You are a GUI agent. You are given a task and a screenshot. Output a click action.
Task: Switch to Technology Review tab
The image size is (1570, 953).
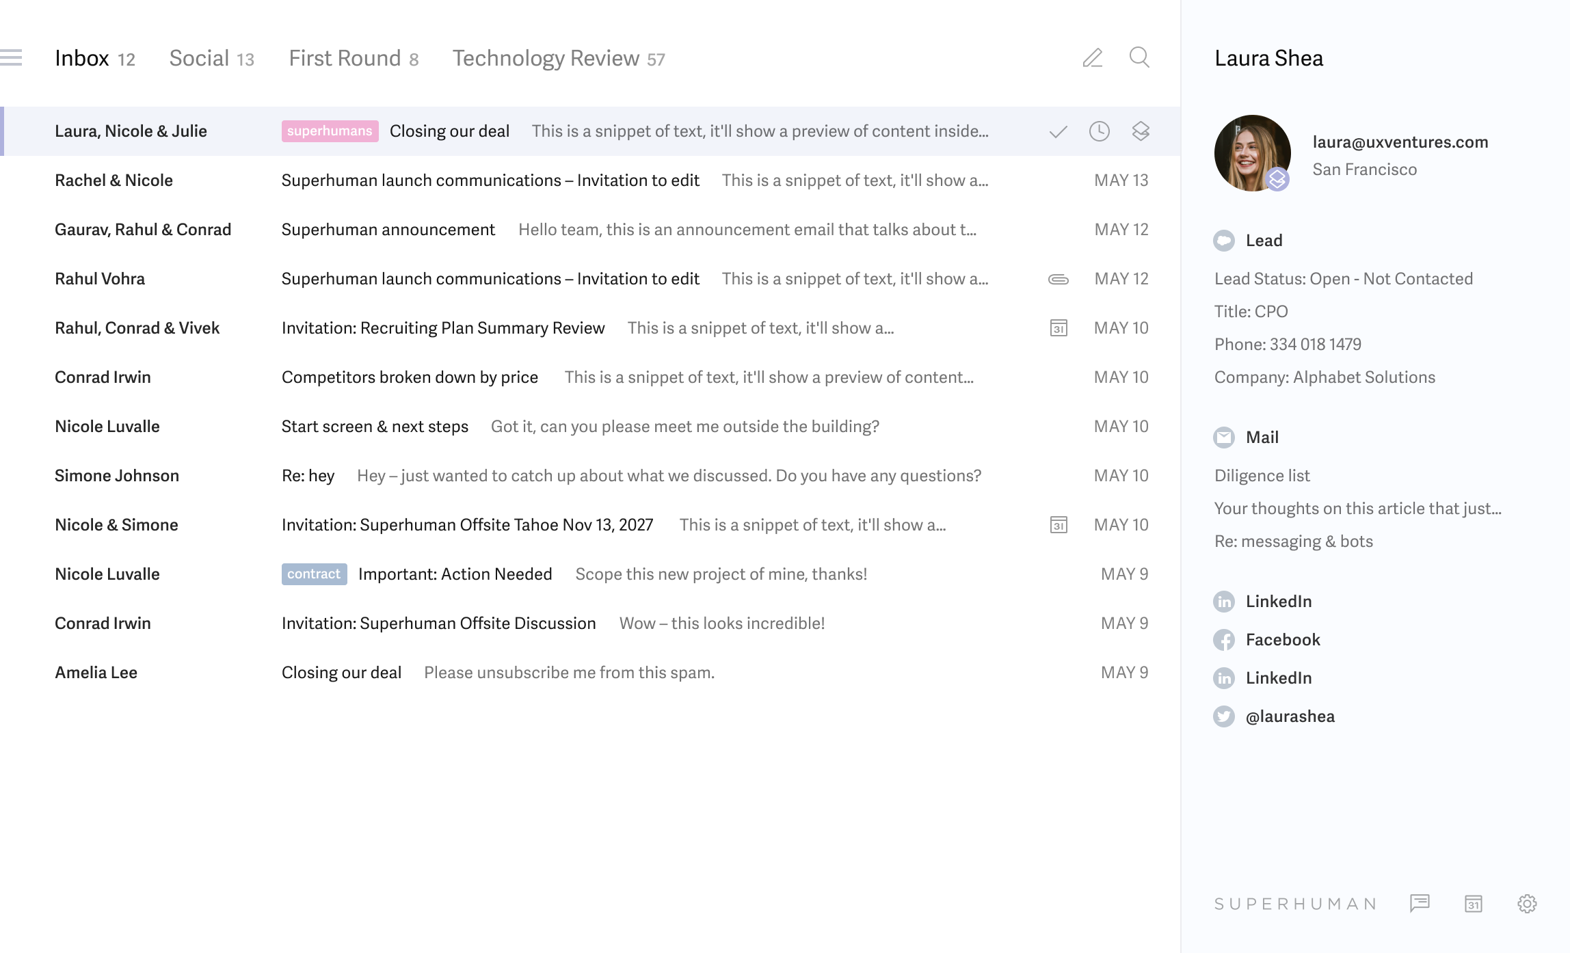coord(559,58)
